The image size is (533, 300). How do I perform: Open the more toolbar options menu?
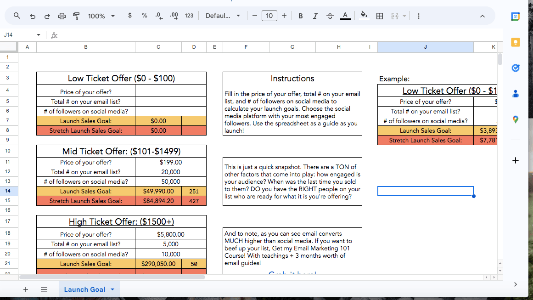(x=418, y=16)
